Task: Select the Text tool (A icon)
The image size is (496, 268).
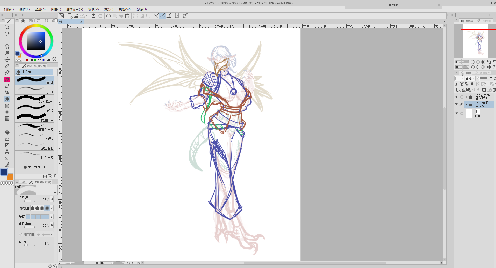Action: (x=7, y=152)
